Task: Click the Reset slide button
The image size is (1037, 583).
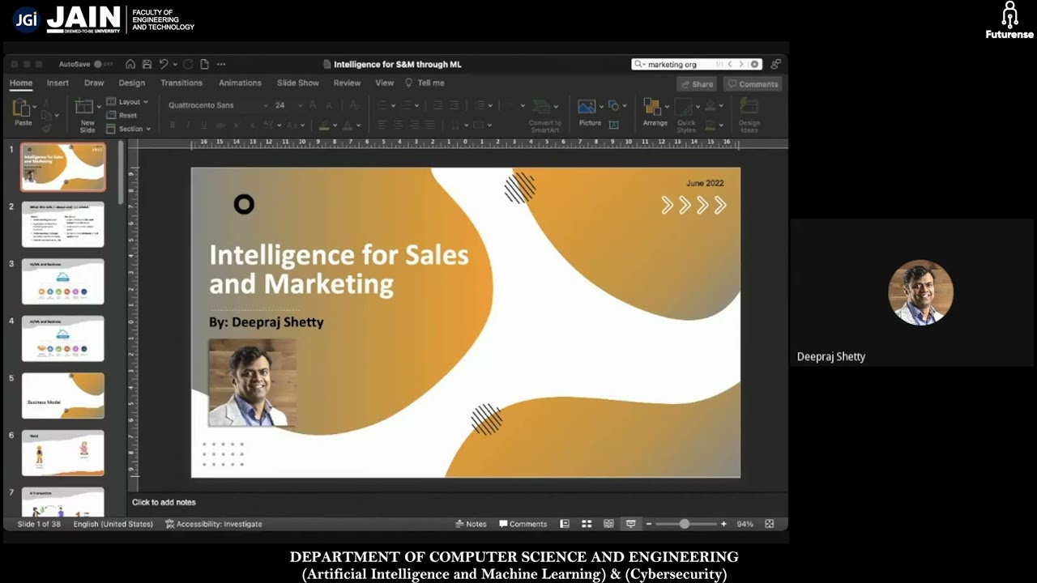Action: (122, 115)
